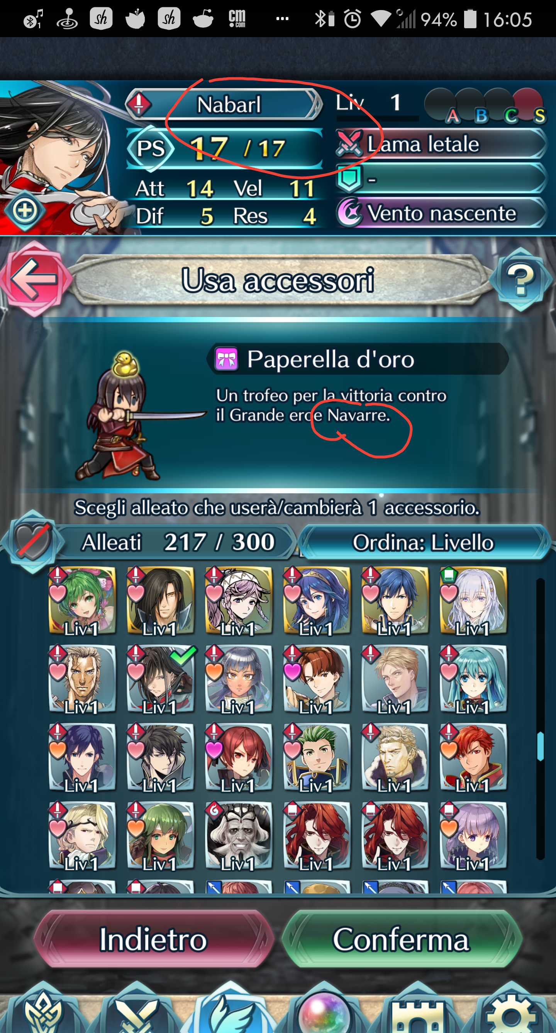Expand the Vento nascente special skill

coord(441,213)
